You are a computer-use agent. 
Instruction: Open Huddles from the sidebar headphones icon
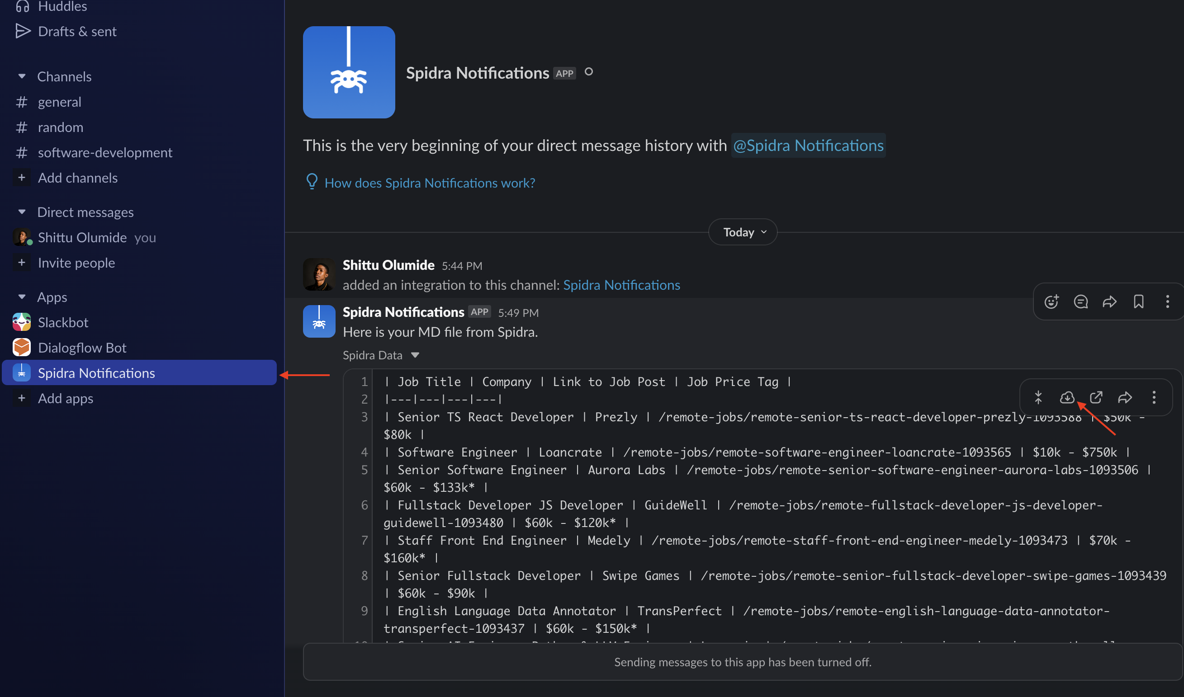(22, 5)
